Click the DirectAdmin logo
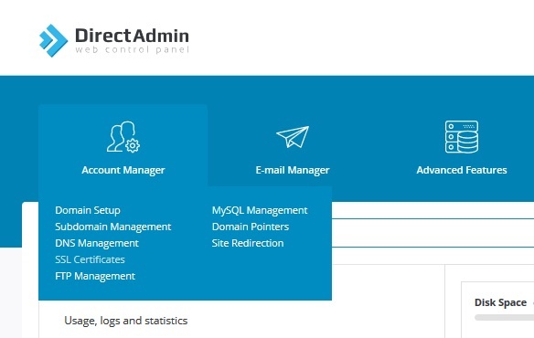Screen dimensions: 534x338 (x=114, y=40)
